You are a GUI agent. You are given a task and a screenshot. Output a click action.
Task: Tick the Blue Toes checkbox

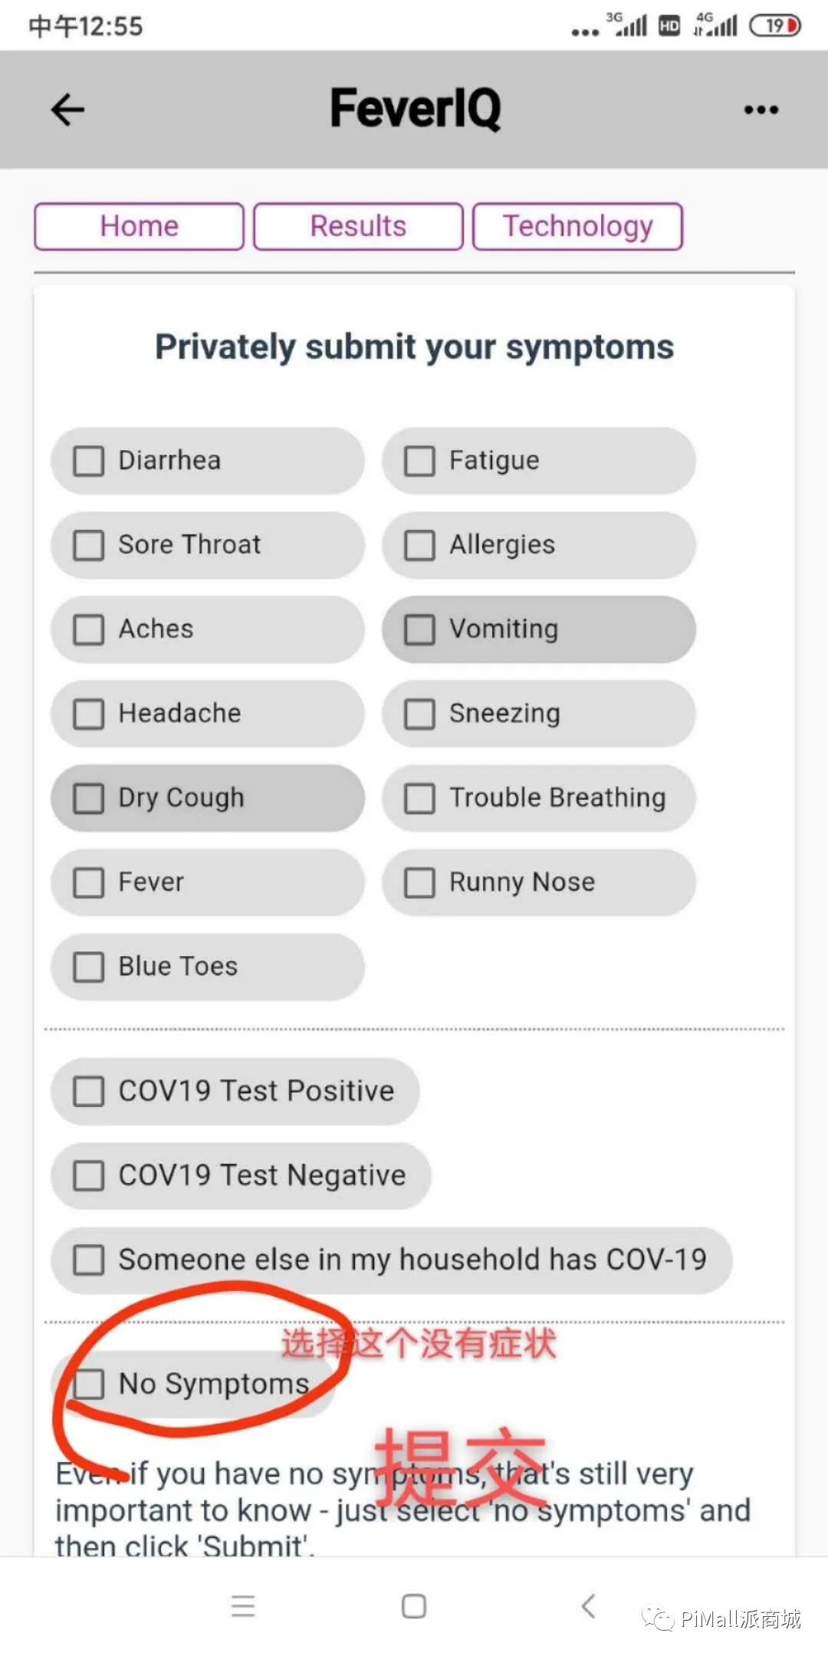coord(89,967)
